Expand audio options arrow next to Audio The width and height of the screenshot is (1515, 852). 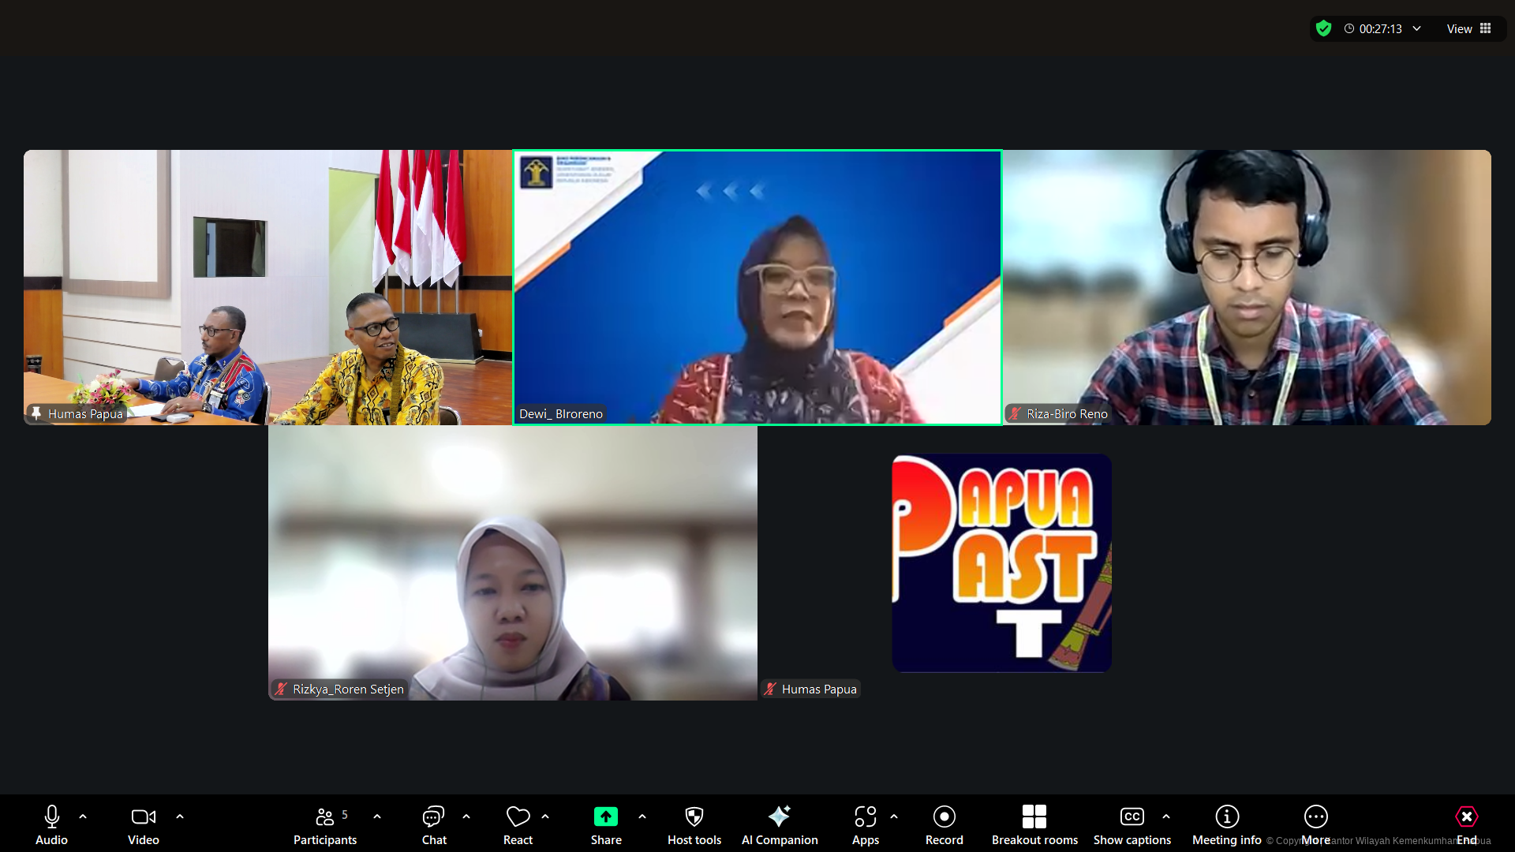83,816
